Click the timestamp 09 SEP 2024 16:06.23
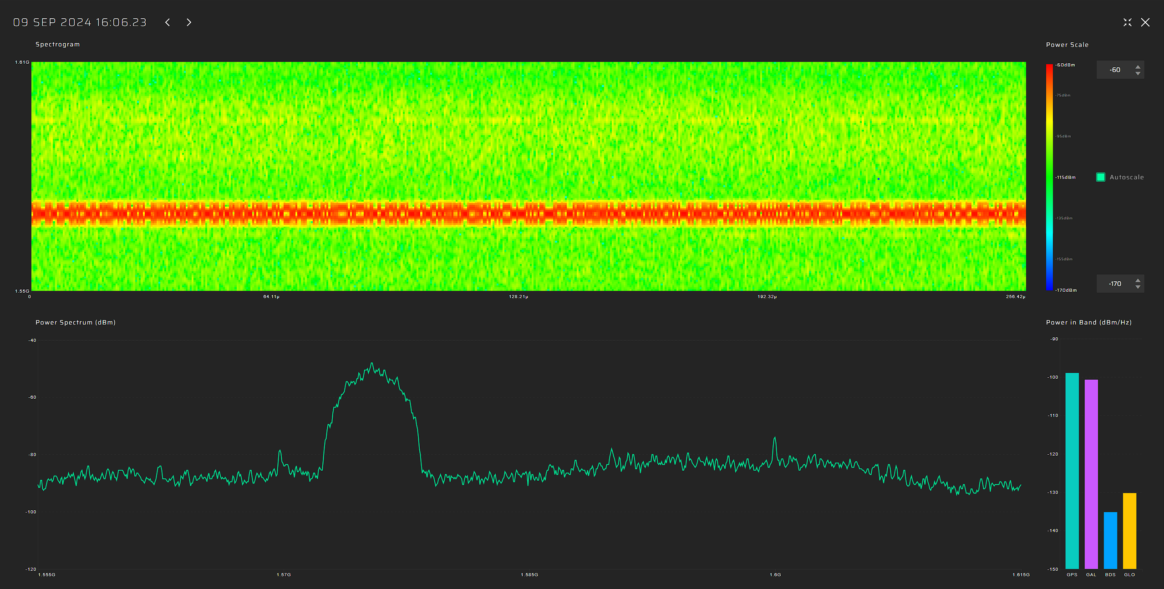1164x589 pixels. [80, 22]
